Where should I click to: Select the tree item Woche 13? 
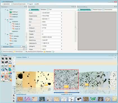tap(17, 24)
